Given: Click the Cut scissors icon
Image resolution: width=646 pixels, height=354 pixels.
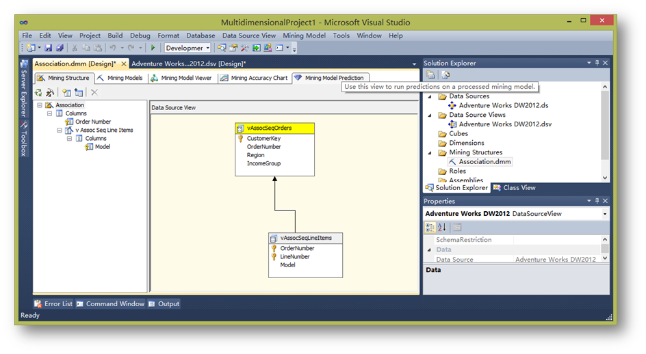Looking at the screenshot, I should [x=75, y=48].
